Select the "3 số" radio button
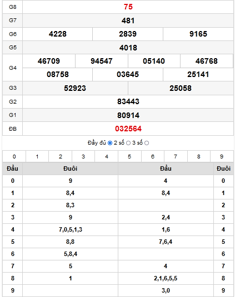The height and width of the screenshot is (297, 235). 147,143
